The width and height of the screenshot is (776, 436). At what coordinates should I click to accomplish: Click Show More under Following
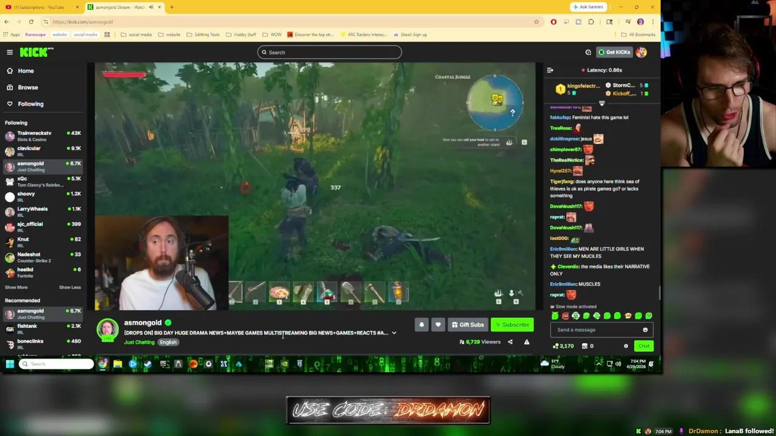(16, 287)
